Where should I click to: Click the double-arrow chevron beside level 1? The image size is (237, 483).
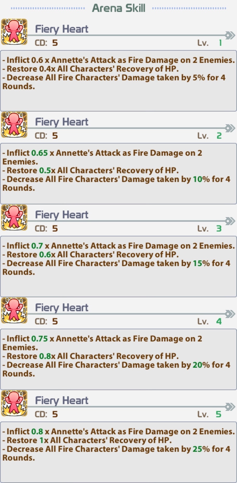pyautogui.click(x=230, y=35)
